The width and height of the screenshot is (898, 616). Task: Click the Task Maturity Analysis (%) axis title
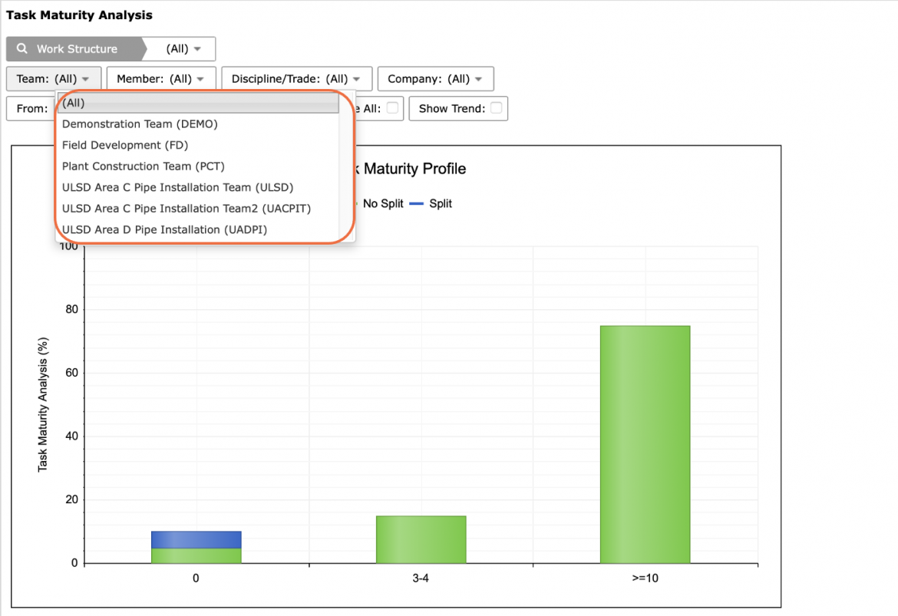(43, 404)
